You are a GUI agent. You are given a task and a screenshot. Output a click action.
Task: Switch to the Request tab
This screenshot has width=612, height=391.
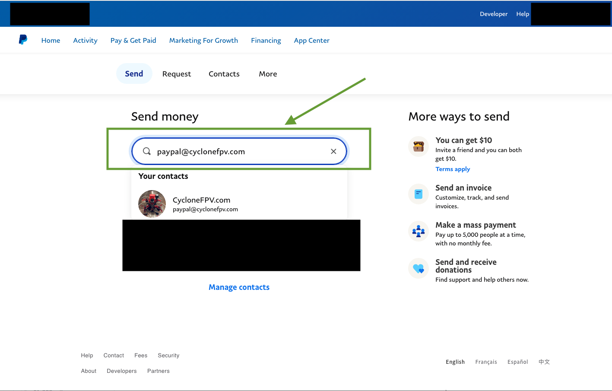(177, 74)
